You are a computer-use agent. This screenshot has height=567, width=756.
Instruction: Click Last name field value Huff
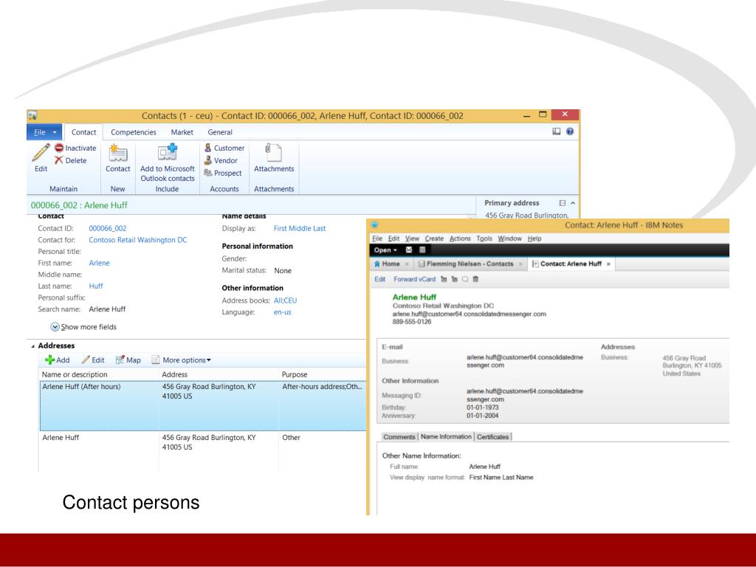96,286
